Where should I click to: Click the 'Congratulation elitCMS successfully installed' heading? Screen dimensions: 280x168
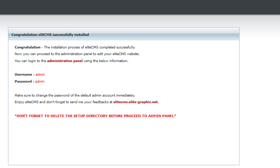point(50,35)
